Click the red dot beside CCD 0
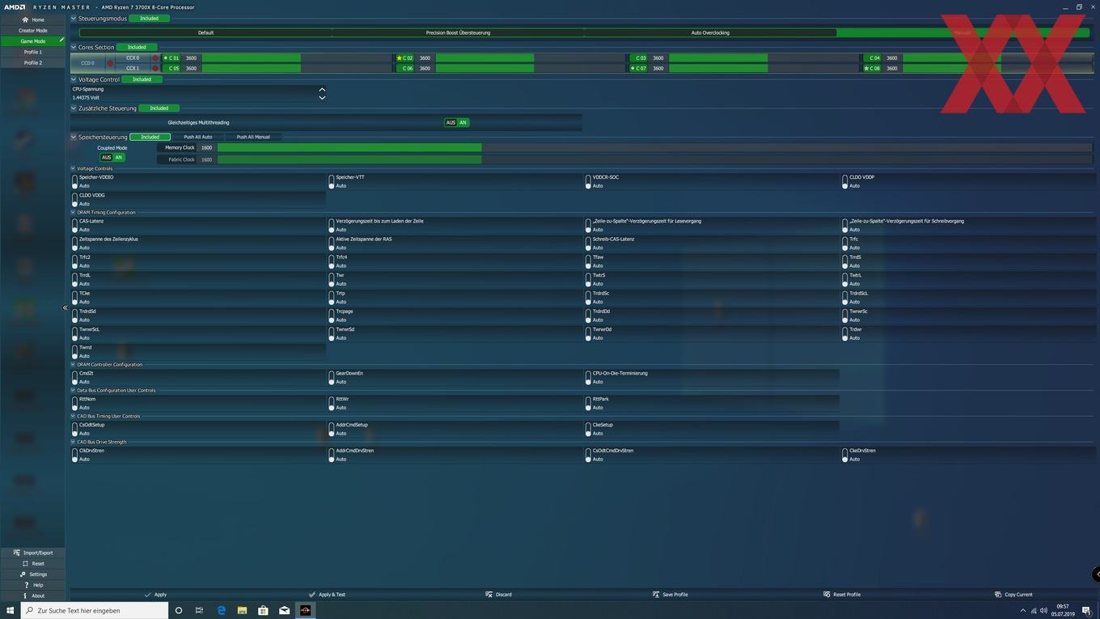Screen dimensions: 1100x619 [x=110, y=63]
